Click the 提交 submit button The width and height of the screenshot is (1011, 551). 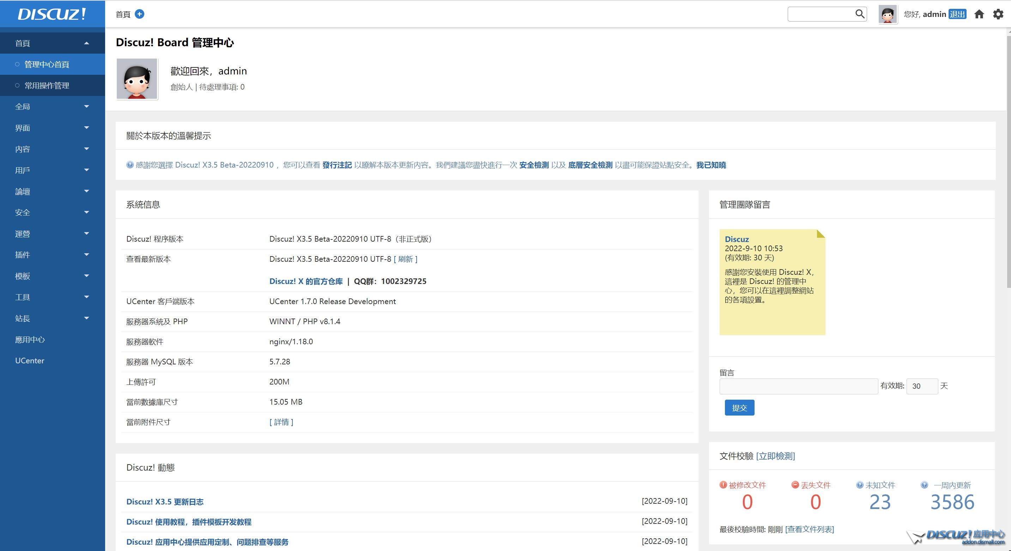739,408
